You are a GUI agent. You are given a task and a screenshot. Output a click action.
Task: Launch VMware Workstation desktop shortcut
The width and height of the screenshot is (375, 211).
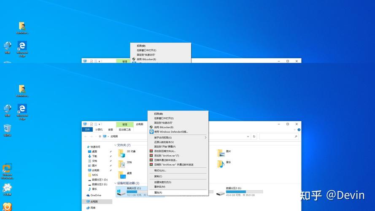click(x=7, y=171)
